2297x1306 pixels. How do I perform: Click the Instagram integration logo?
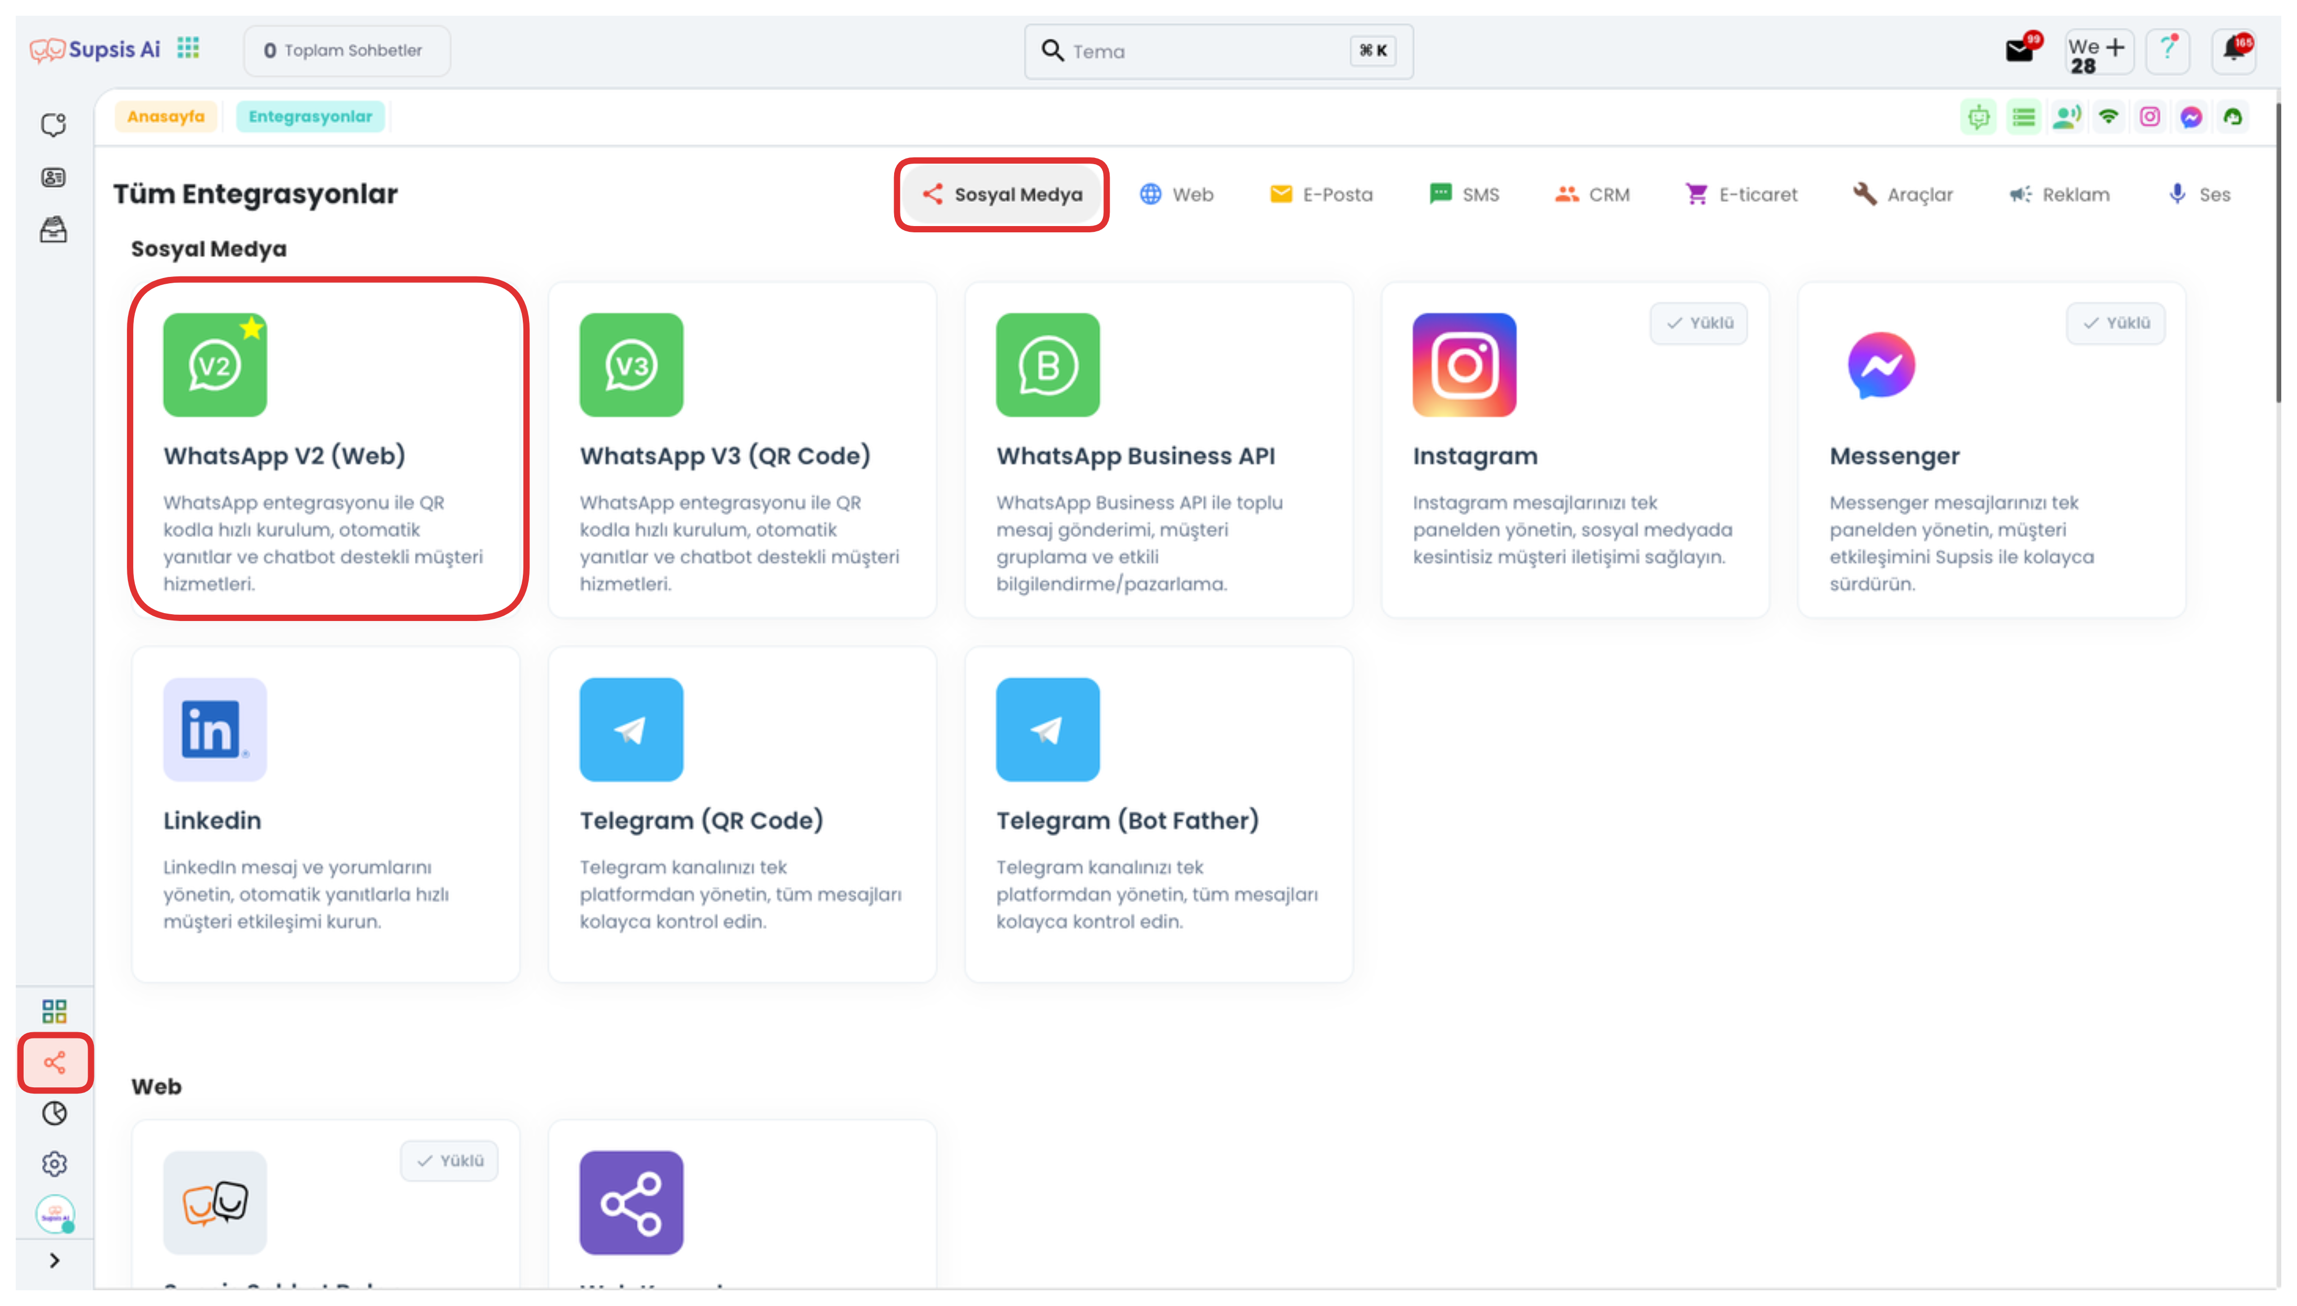pos(1464,364)
